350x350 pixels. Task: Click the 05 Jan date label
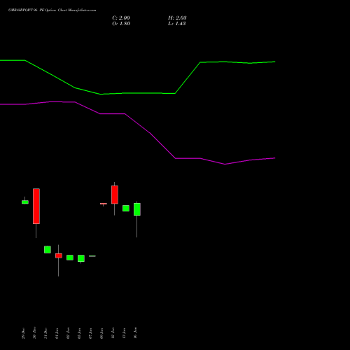click(x=79, y=333)
